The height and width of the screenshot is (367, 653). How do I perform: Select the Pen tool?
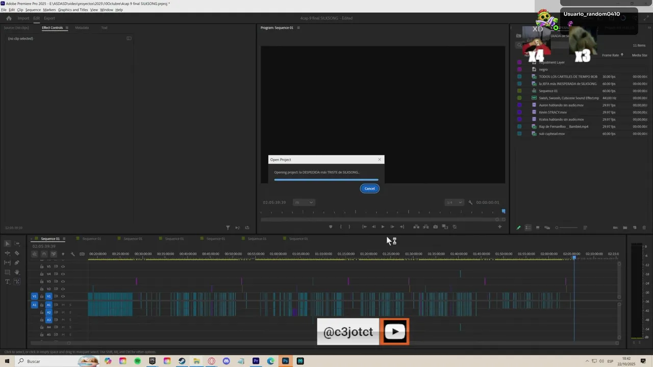click(x=17, y=263)
